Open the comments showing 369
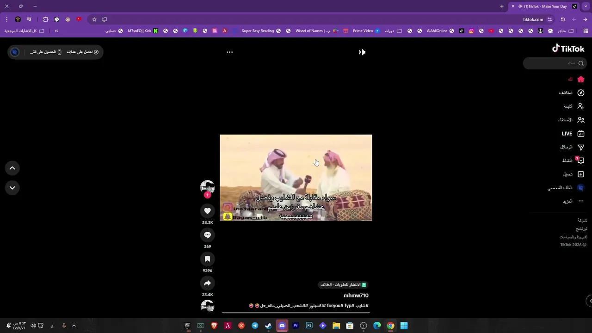The width and height of the screenshot is (592, 333). (207, 235)
